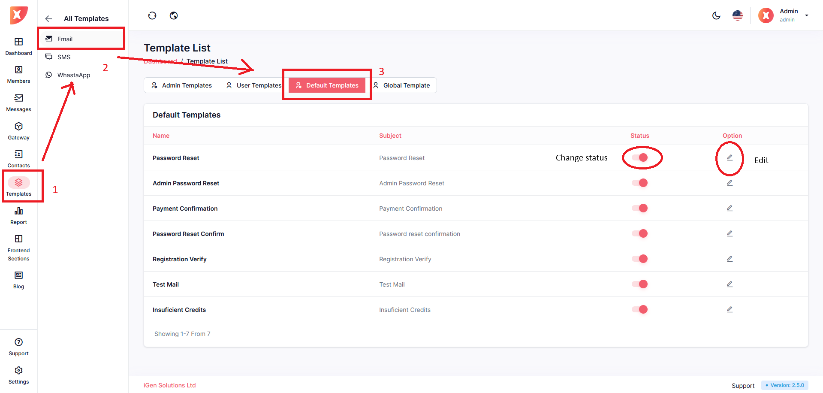
Task: Click the refresh icon in top bar
Action: pos(152,16)
